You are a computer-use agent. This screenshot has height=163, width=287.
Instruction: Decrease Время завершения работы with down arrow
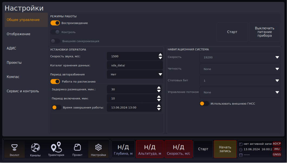(x=159, y=109)
